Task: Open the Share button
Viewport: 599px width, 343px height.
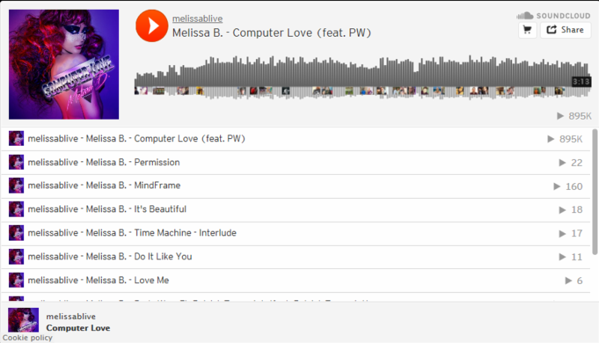Action: [565, 30]
